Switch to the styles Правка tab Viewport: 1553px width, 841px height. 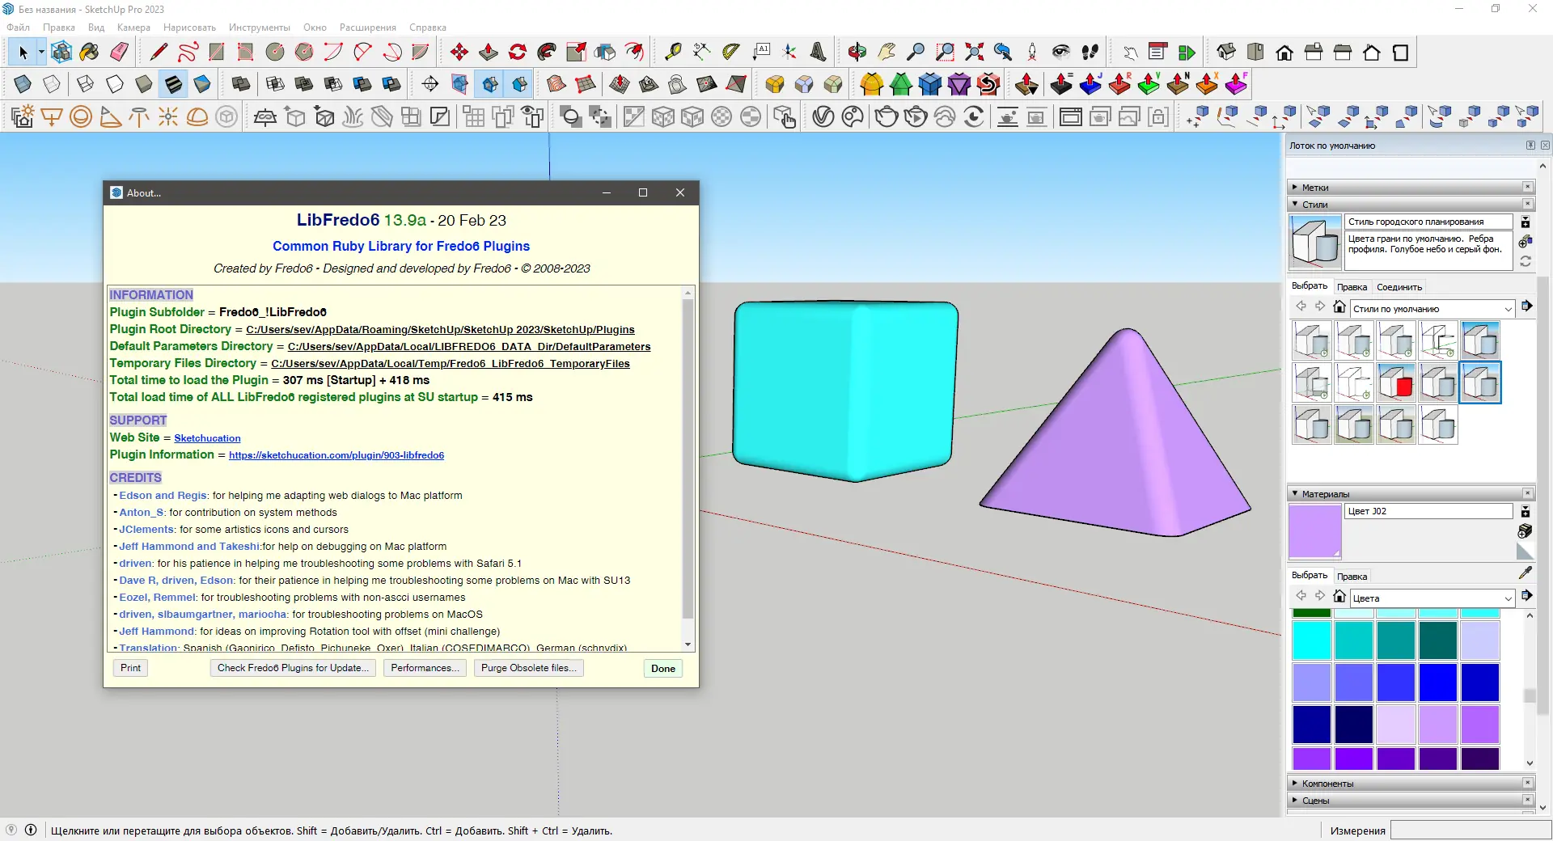tap(1352, 287)
